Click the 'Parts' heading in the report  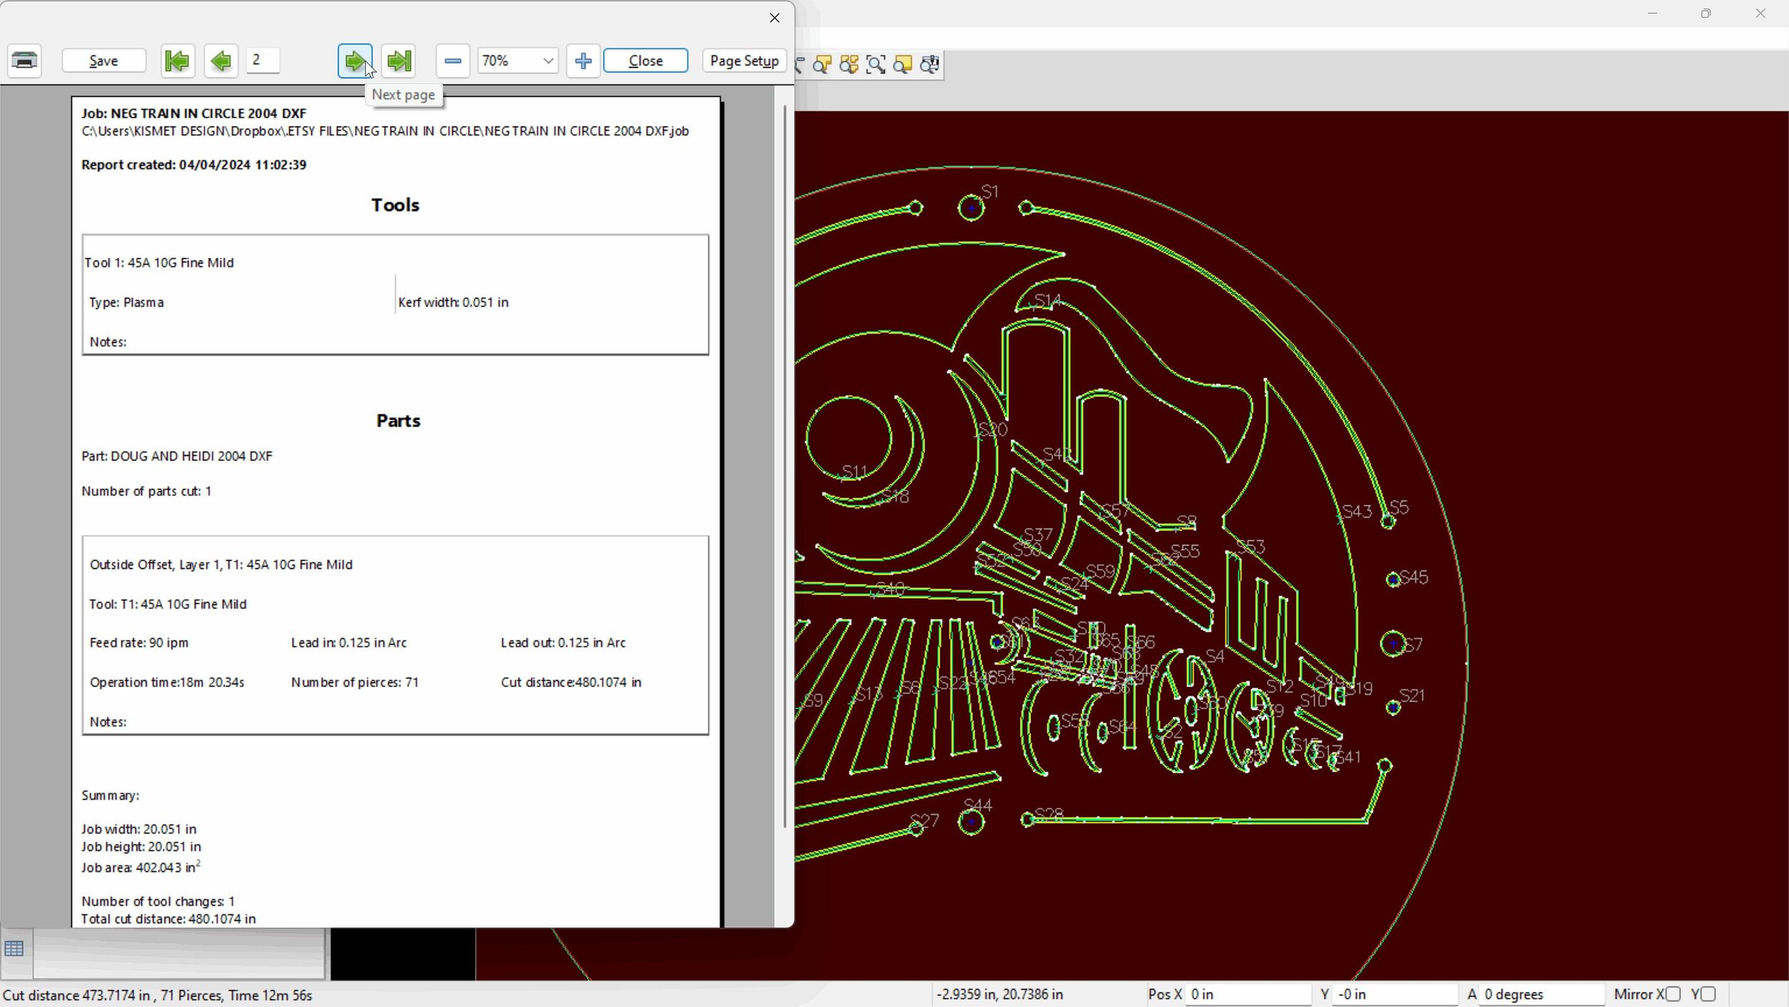399,421
